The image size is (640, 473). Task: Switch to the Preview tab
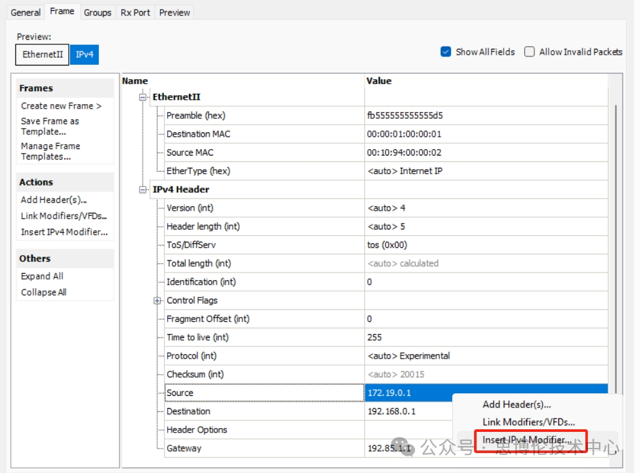coord(175,12)
